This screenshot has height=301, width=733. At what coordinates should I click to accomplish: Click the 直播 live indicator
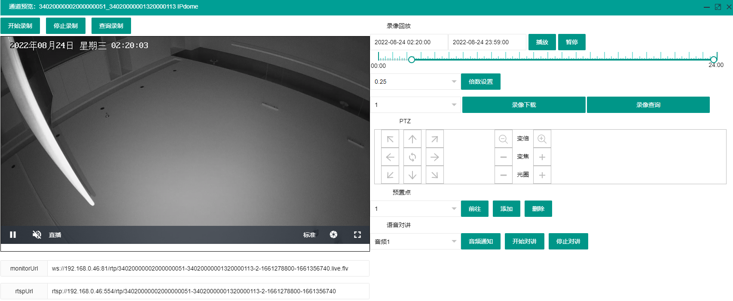(55, 235)
